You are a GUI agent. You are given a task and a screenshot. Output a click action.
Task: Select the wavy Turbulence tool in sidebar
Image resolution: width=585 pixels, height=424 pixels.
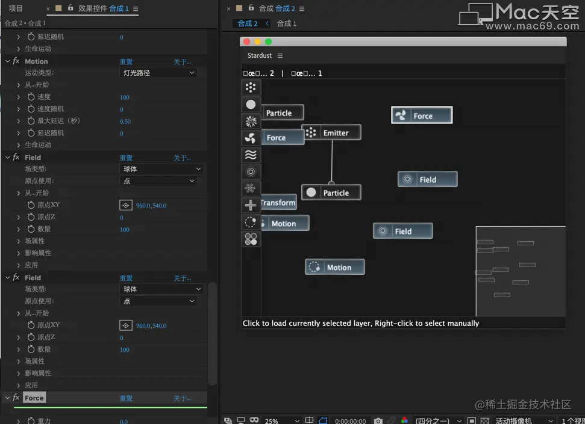[x=251, y=155]
